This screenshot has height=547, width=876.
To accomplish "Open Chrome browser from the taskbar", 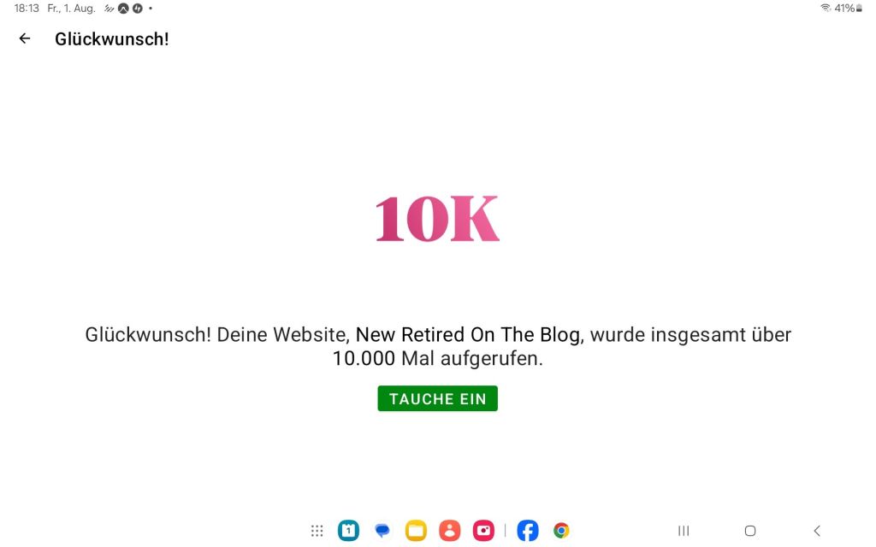I will pos(561,530).
